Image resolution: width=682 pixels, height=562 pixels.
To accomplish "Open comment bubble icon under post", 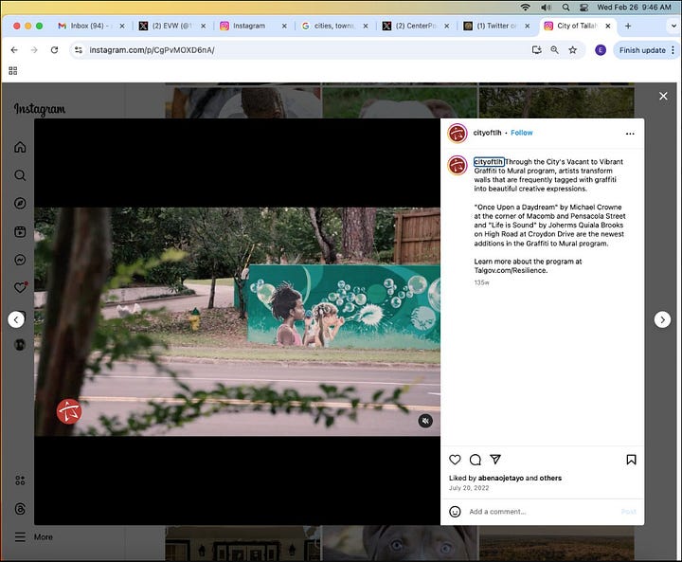I will pyautogui.click(x=476, y=460).
